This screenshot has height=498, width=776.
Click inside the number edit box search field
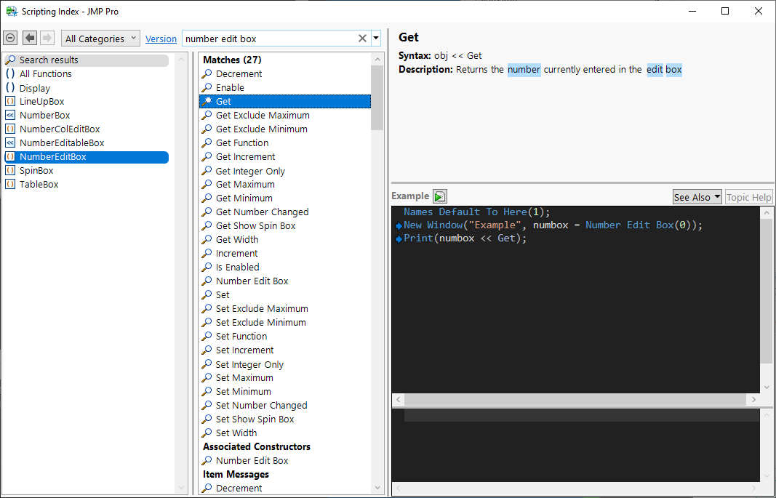(269, 39)
